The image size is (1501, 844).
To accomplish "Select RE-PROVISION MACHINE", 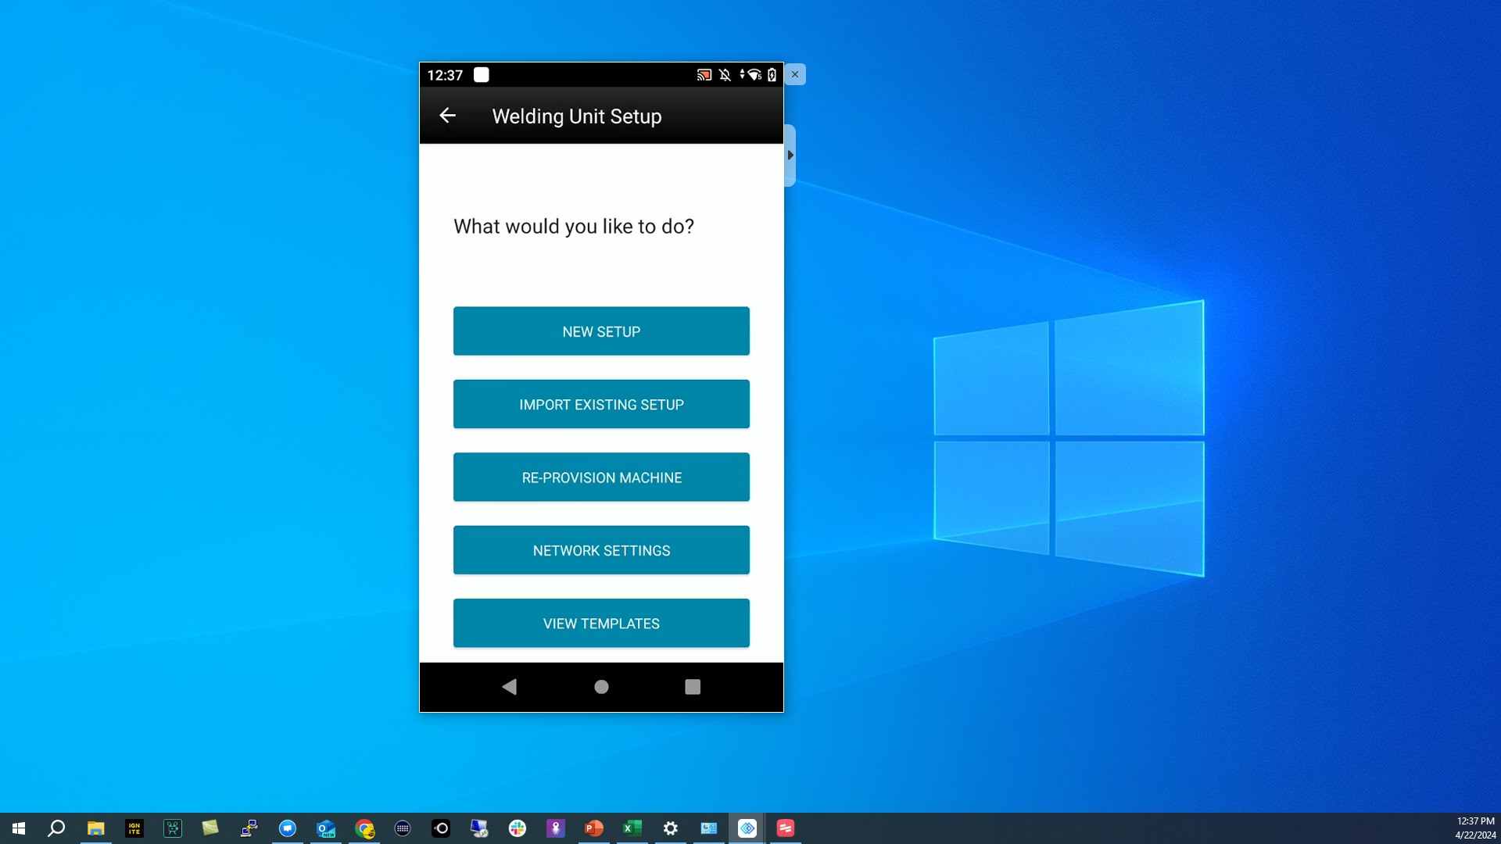I will tap(601, 477).
